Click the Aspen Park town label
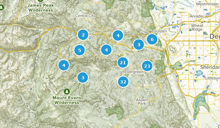This screenshot has width=220, height=128. (x=142, y=102)
